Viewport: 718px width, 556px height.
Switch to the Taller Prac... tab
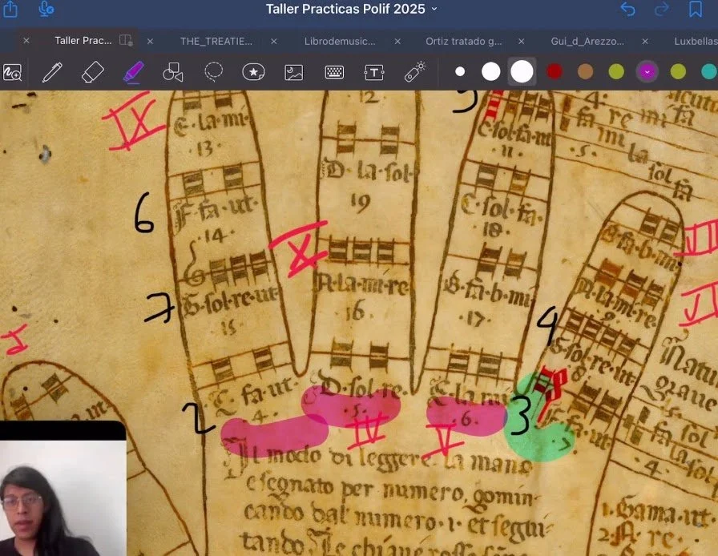click(x=83, y=41)
